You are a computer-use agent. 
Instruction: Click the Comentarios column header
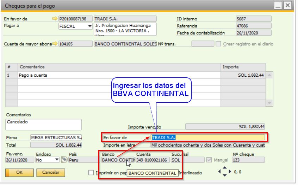[119, 67]
